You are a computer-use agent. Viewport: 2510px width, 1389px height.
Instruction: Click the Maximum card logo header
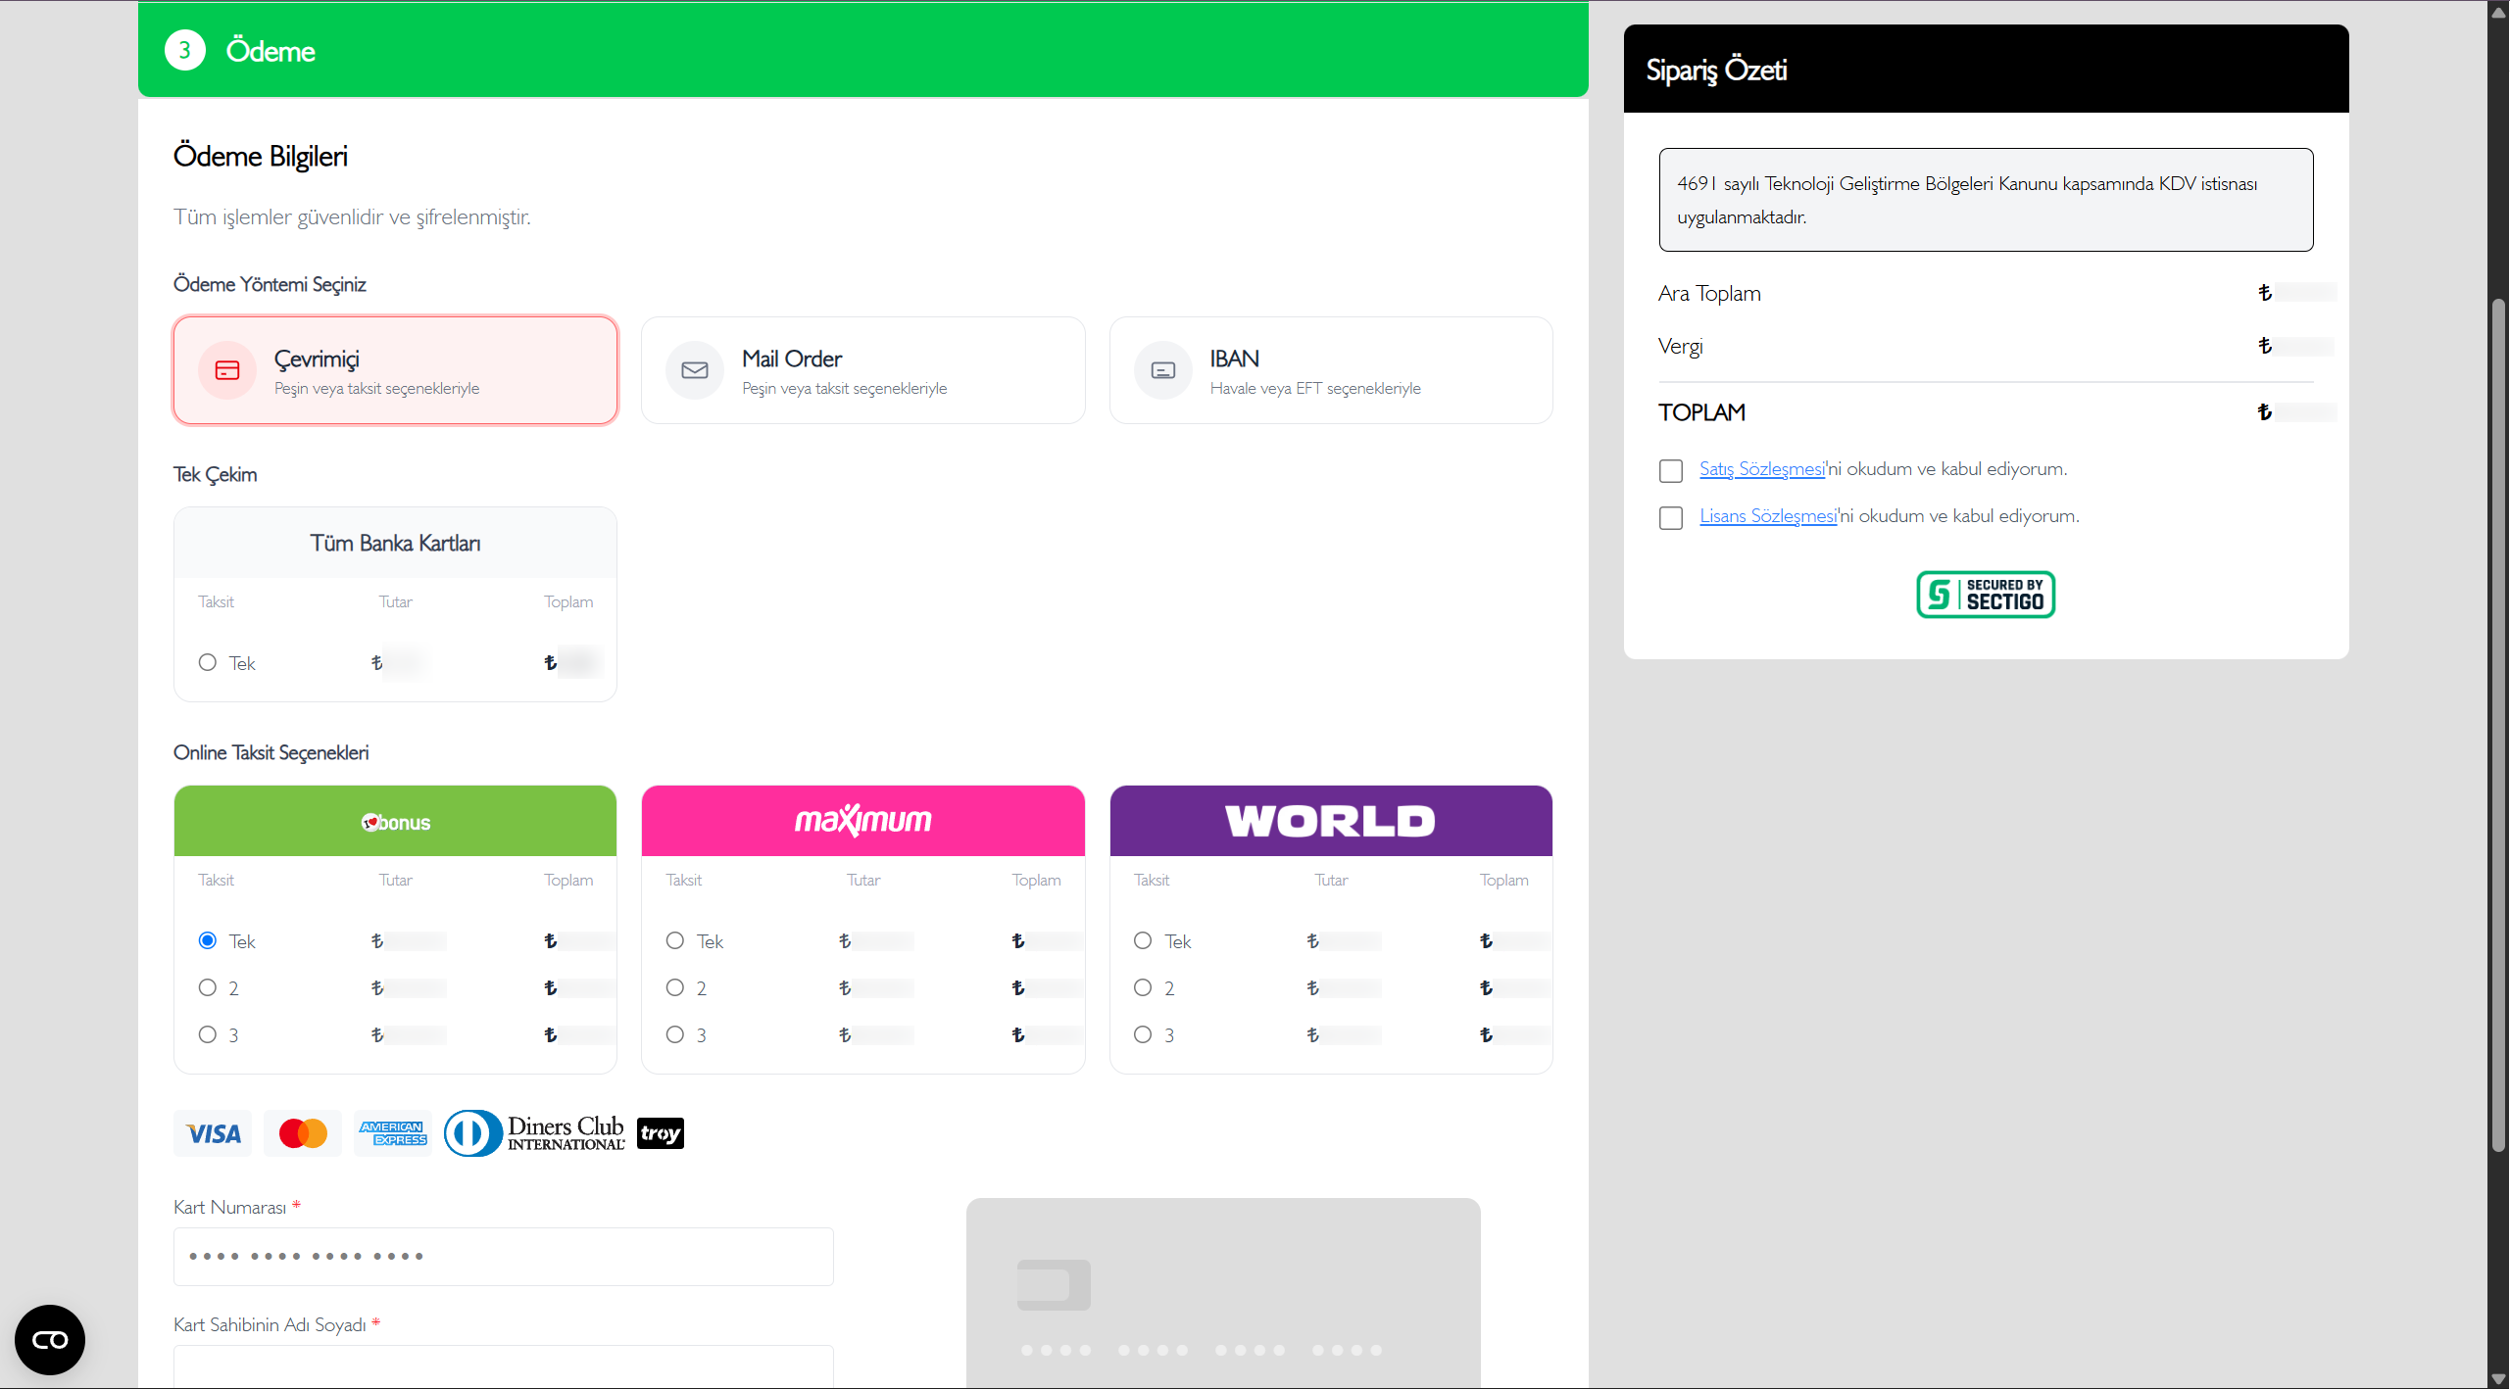(x=862, y=821)
